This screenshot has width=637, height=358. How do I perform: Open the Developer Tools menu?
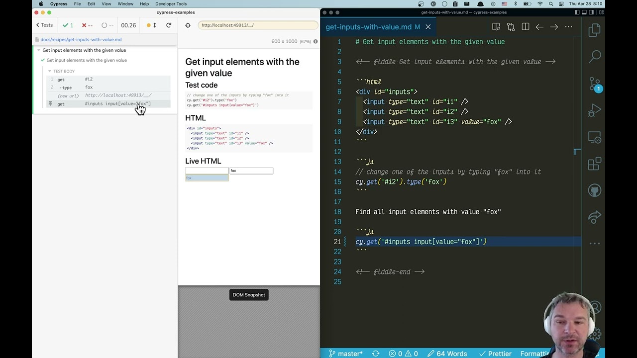pyautogui.click(x=171, y=4)
